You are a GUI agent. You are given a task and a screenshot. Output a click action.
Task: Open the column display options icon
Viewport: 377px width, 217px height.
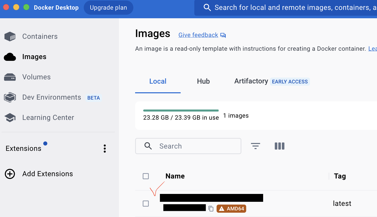pos(280,146)
